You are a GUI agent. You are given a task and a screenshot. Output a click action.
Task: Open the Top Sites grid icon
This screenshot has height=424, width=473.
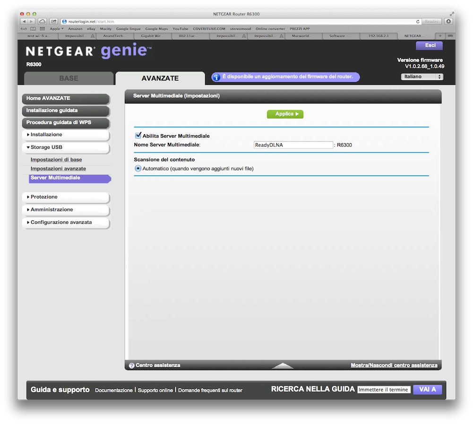tap(42, 29)
